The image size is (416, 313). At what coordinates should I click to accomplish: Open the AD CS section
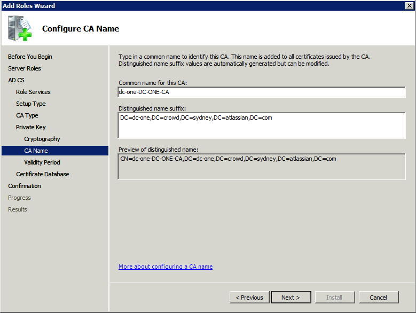pyautogui.click(x=16, y=80)
